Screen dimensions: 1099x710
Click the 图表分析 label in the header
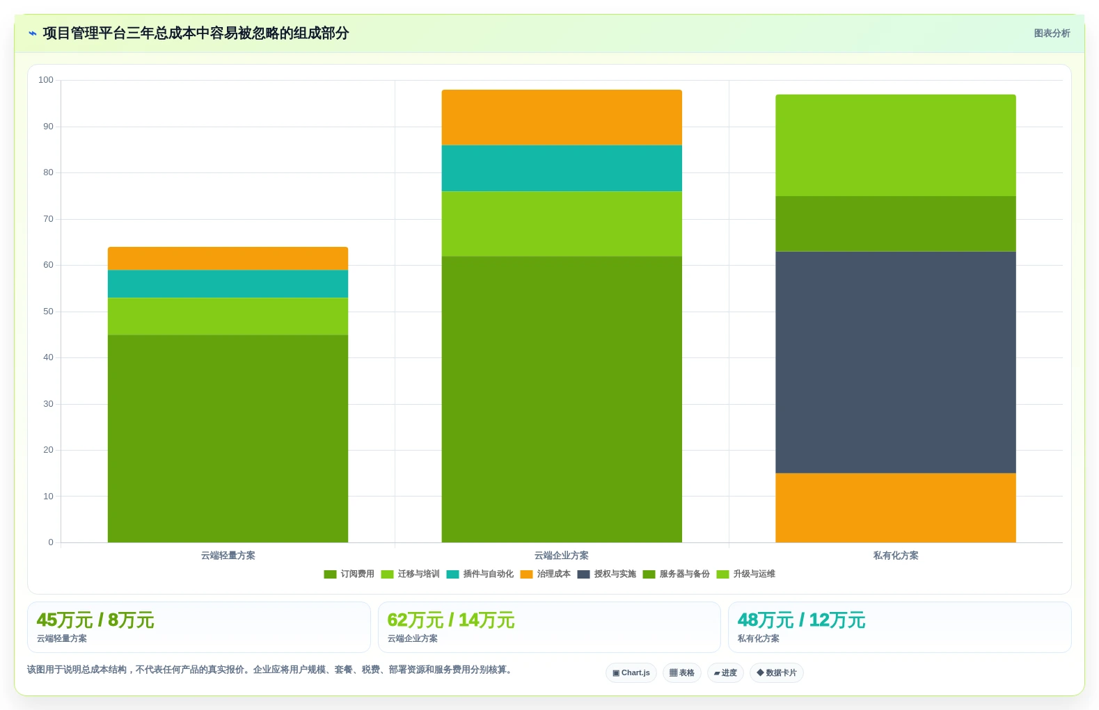1052,33
